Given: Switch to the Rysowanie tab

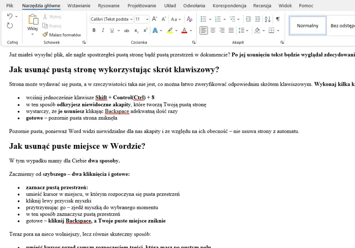Looking at the screenshot, I should 109,6.
